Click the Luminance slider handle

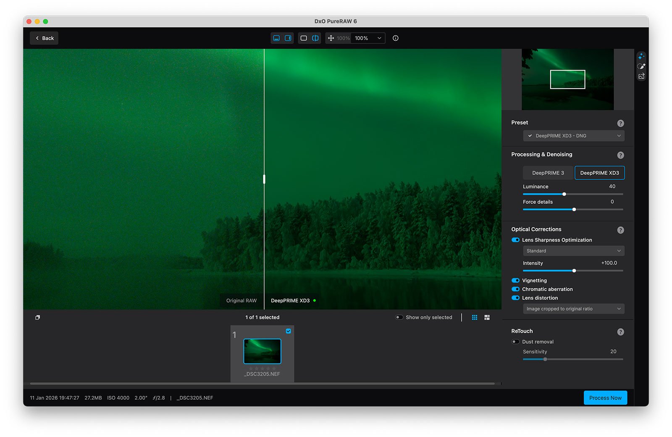tap(564, 194)
